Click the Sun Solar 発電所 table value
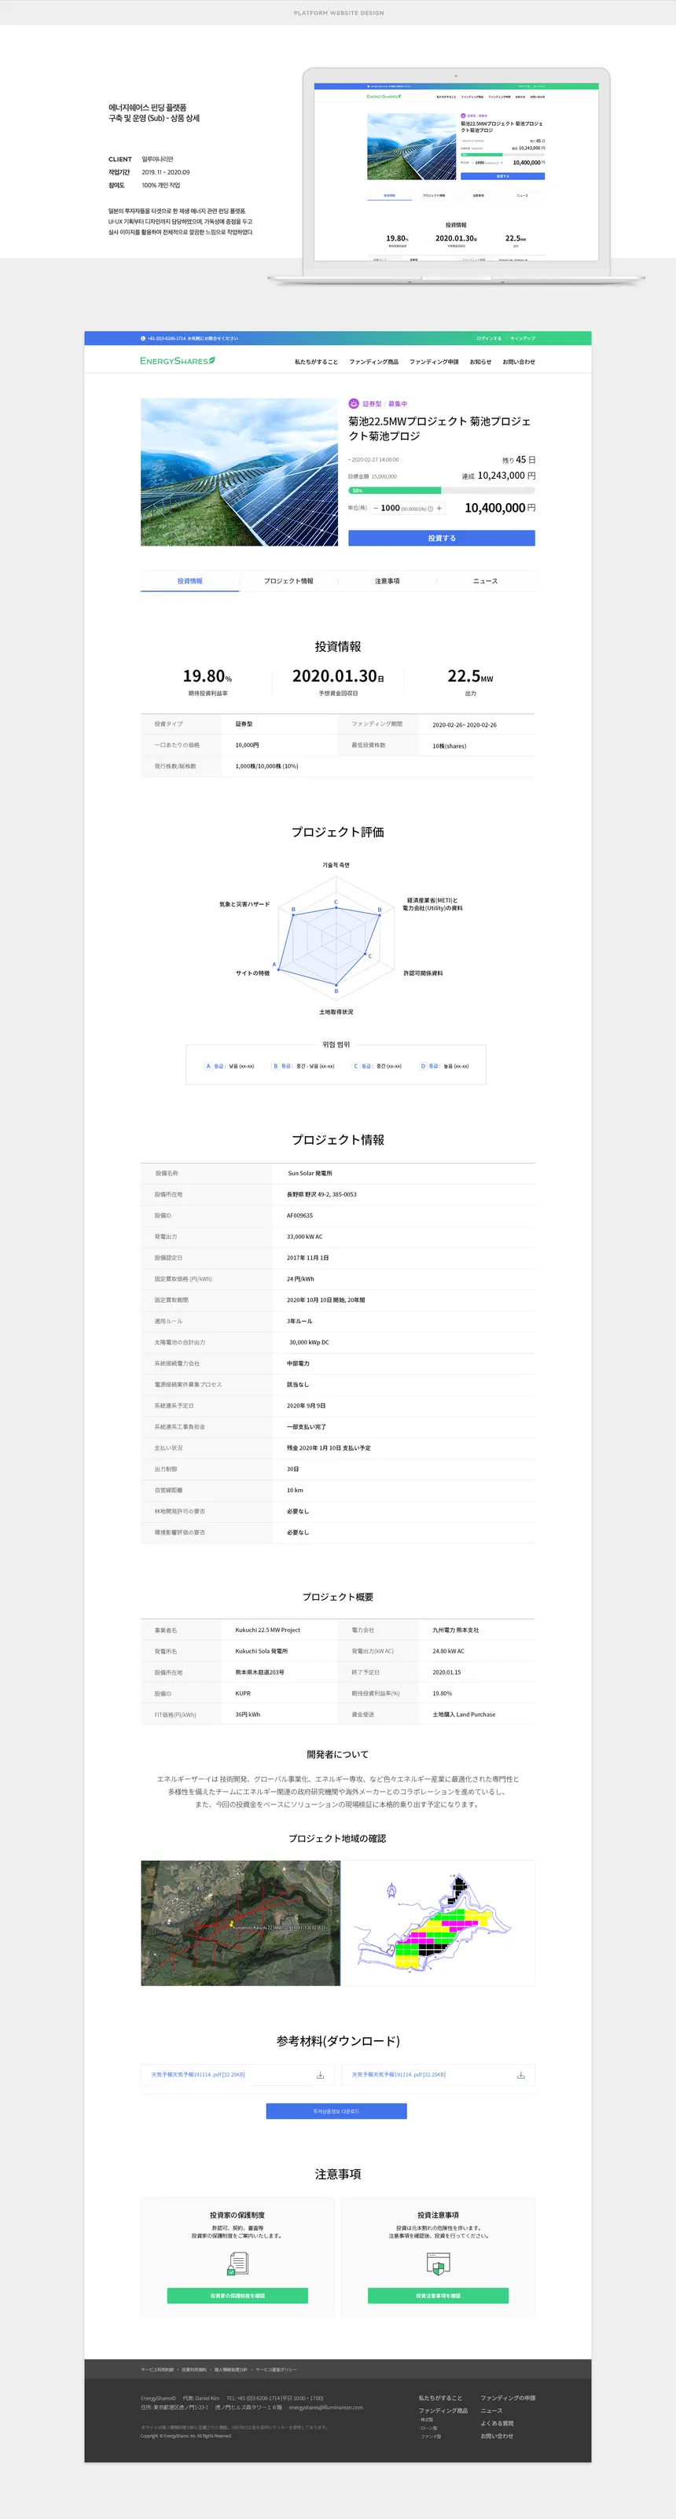Viewport: 676px width, 2519px height. click(309, 1172)
